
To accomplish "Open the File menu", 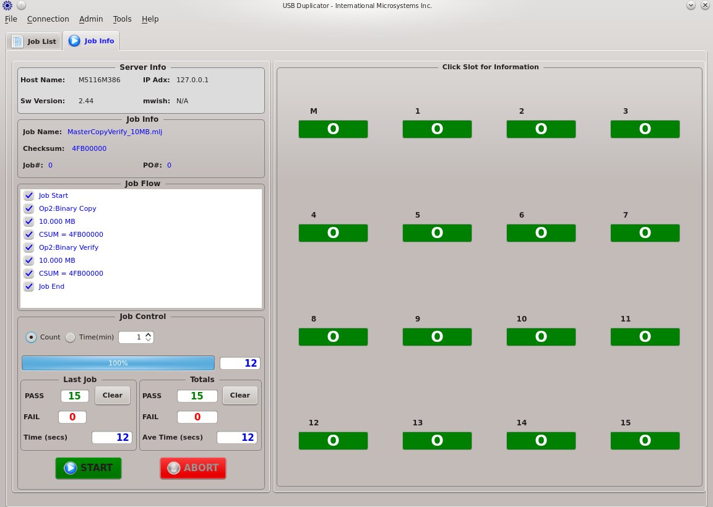I will coord(11,19).
